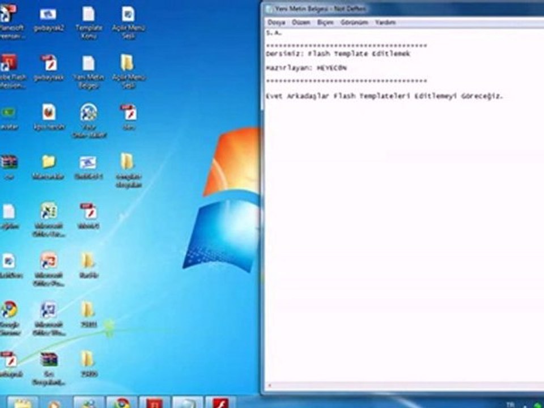
Task: Select the folder beside the PowerPoint shortcut
Action: pos(88,265)
